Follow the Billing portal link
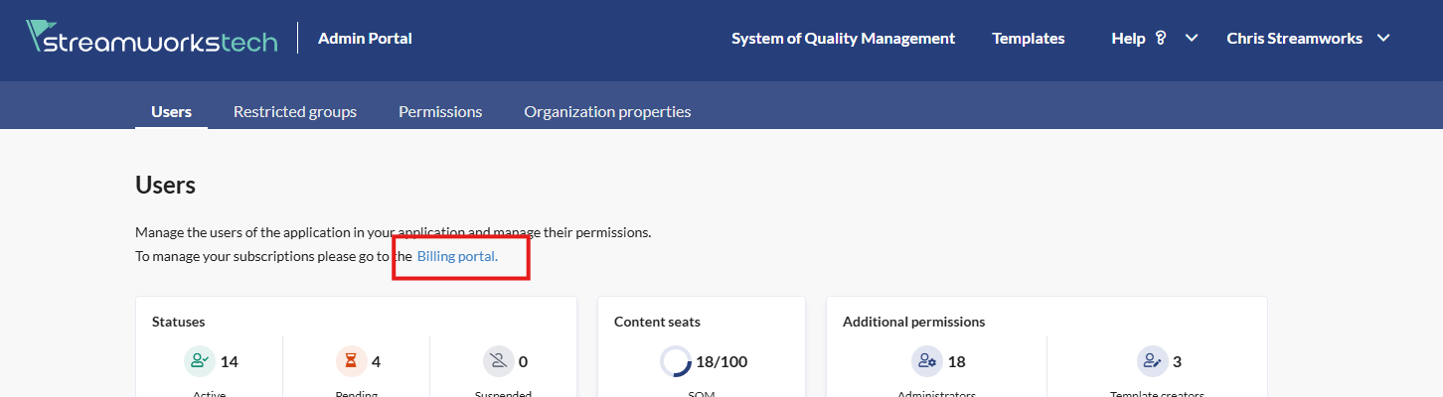The width and height of the screenshot is (1443, 397). point(457,257)
